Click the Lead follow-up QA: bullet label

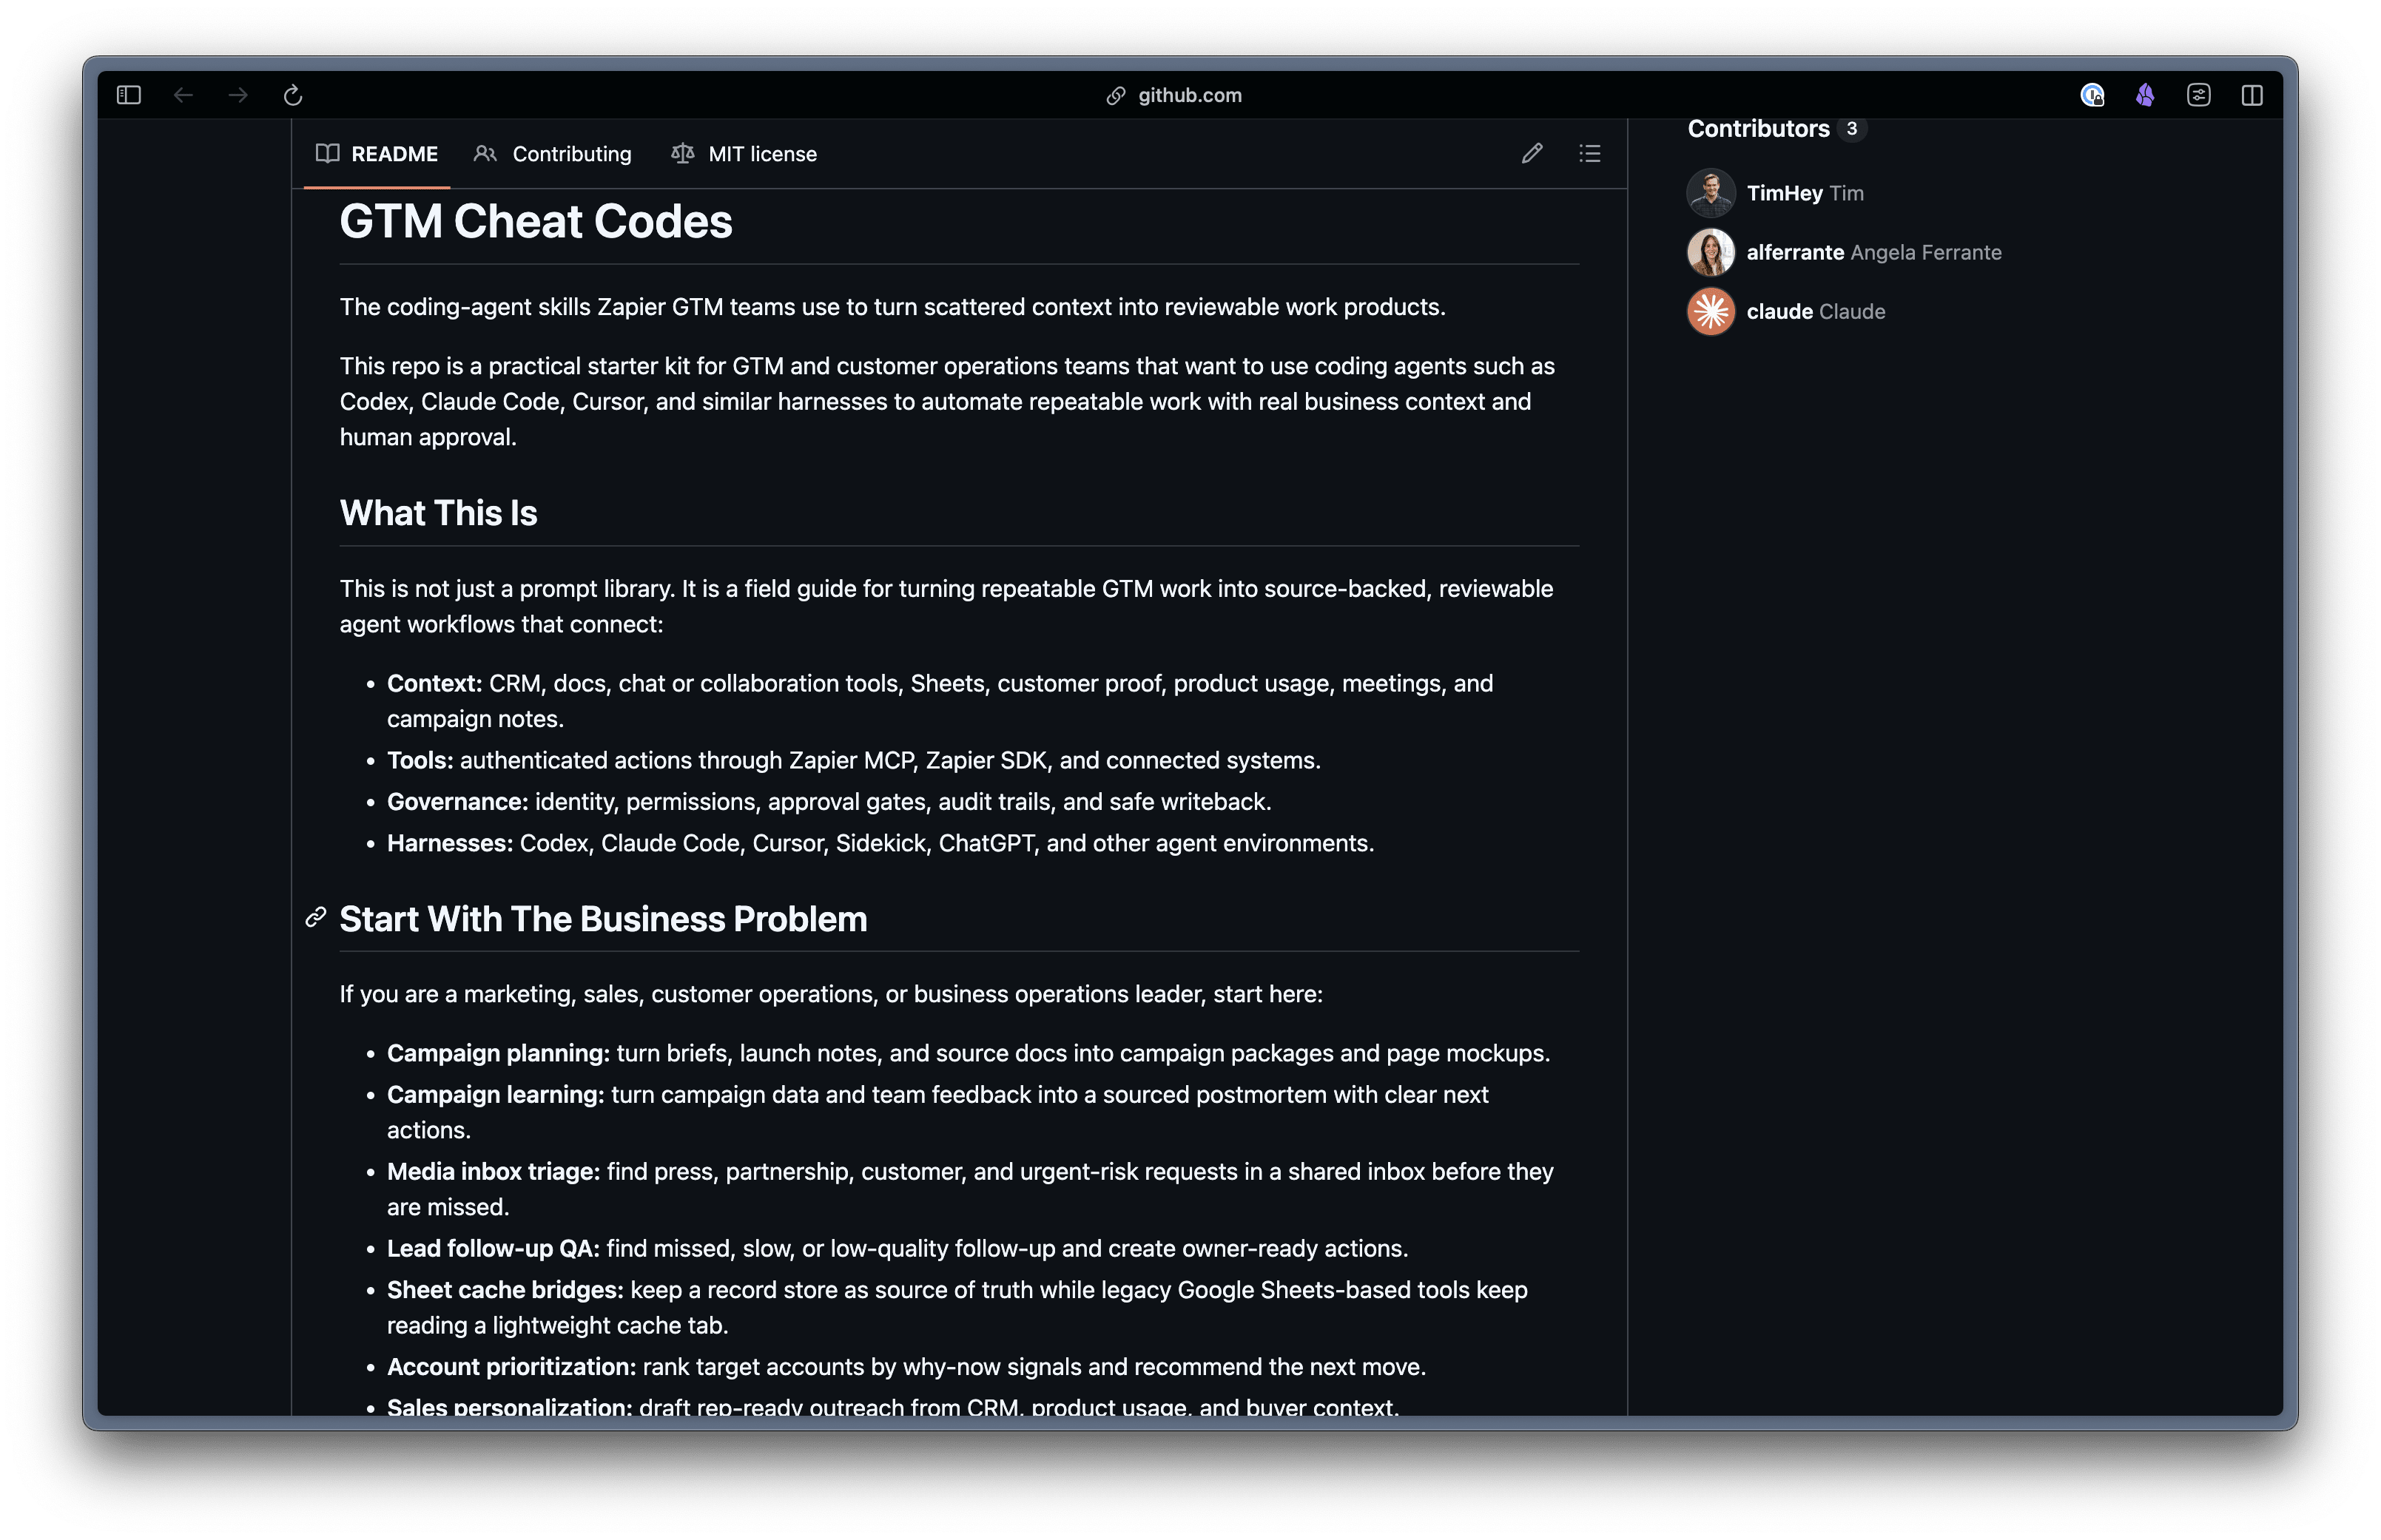tap(493, 1248)
